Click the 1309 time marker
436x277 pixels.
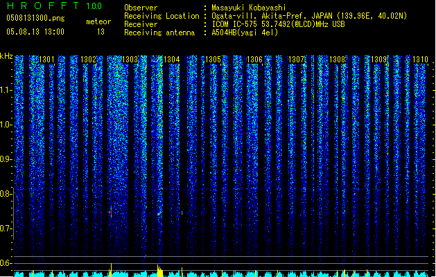378,60
